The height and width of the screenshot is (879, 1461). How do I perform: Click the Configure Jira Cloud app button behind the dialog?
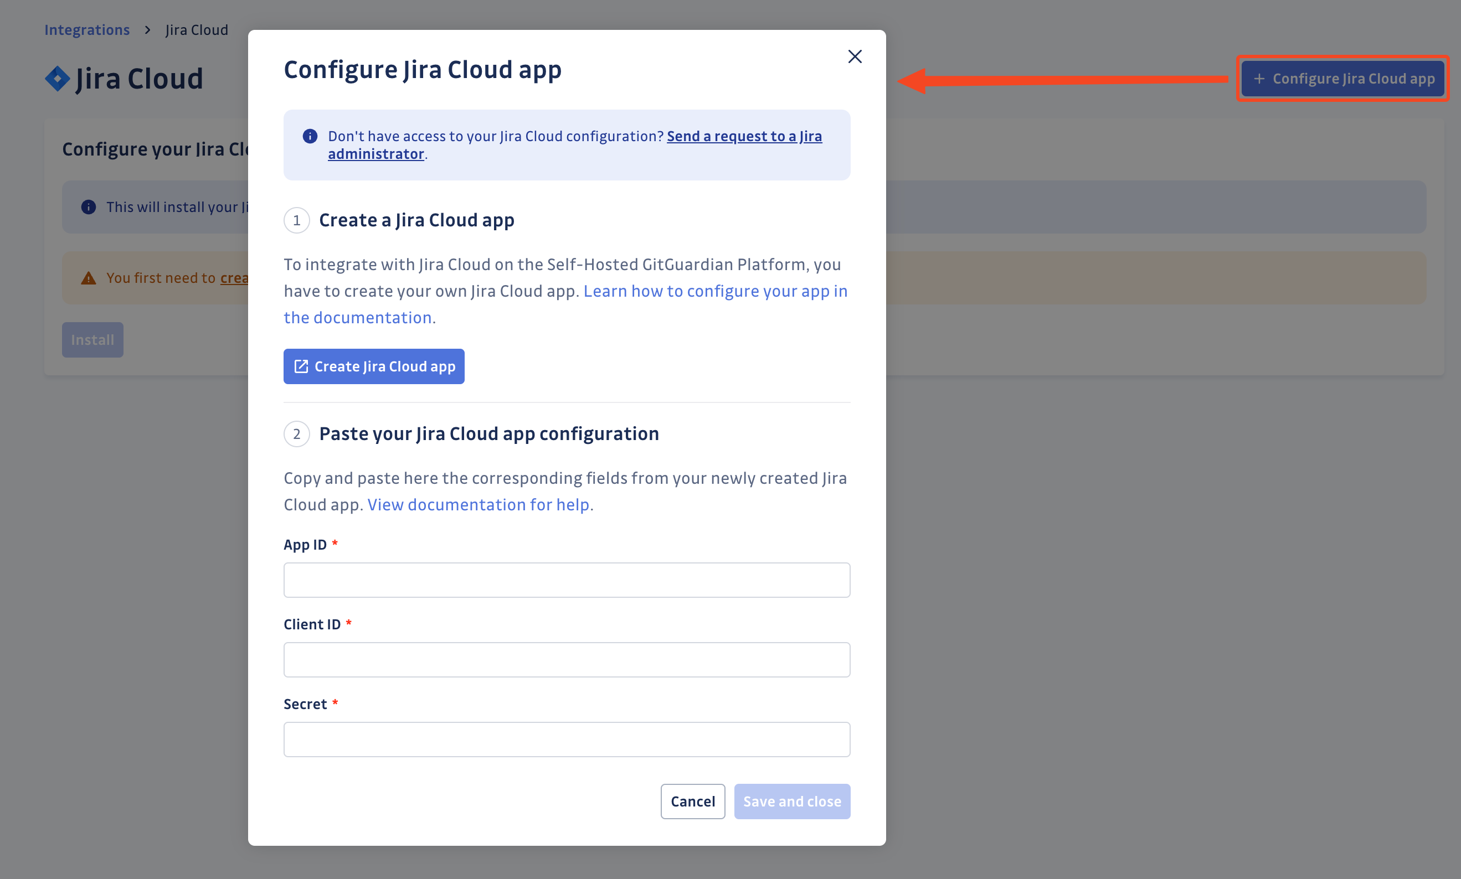1342,78
